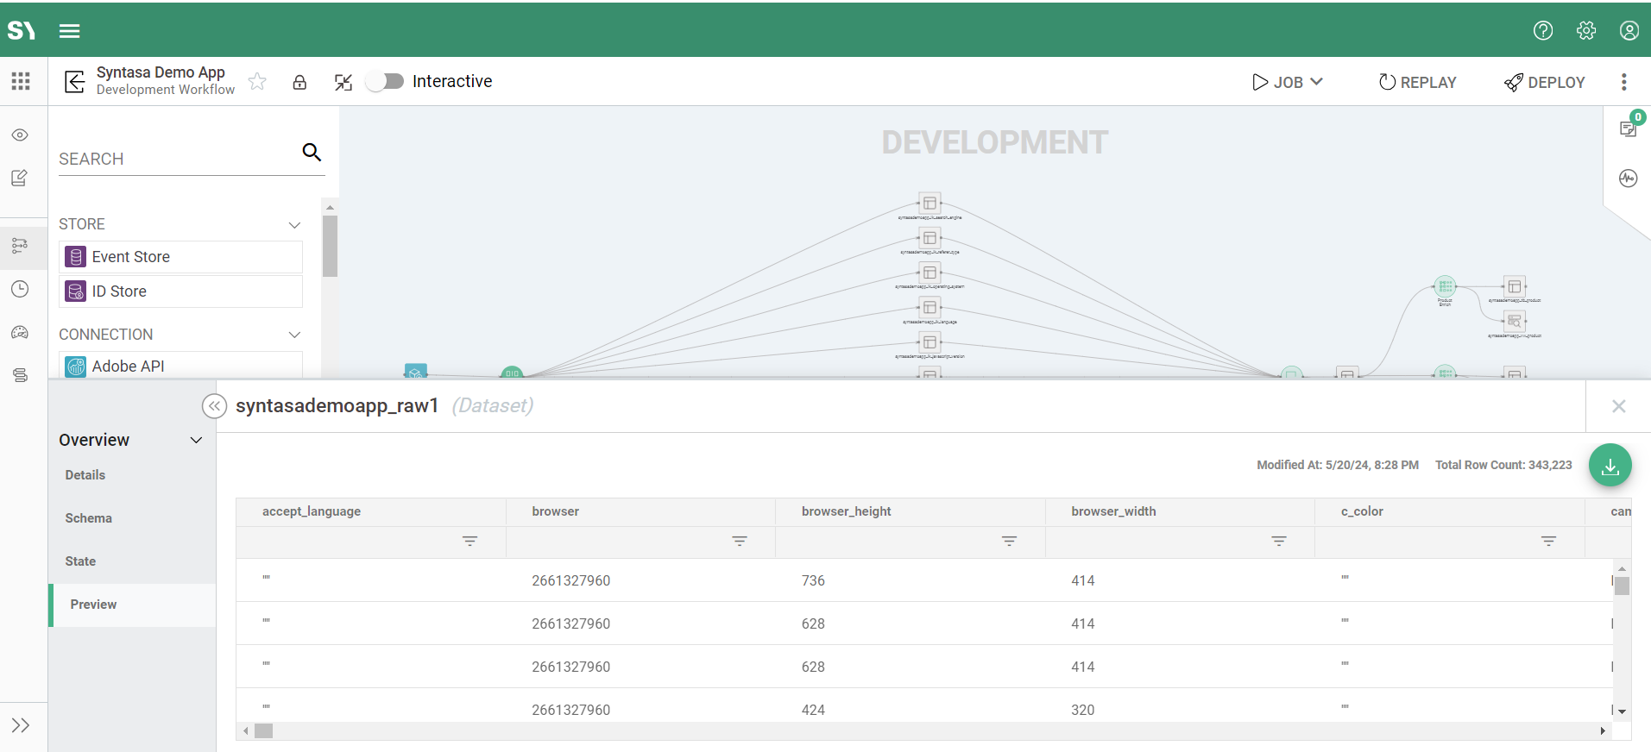Click the download dataset button

click(x=1610, y=466)
